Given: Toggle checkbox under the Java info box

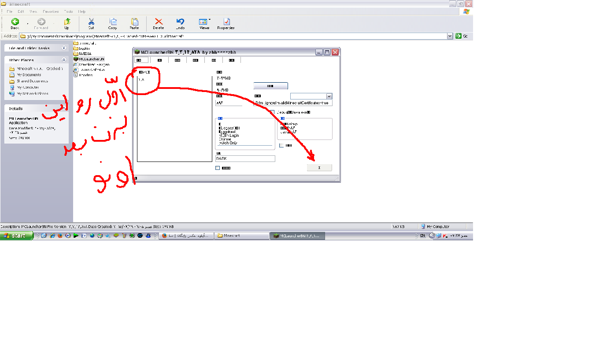Looking at the screenshot, I should (281, 145).
